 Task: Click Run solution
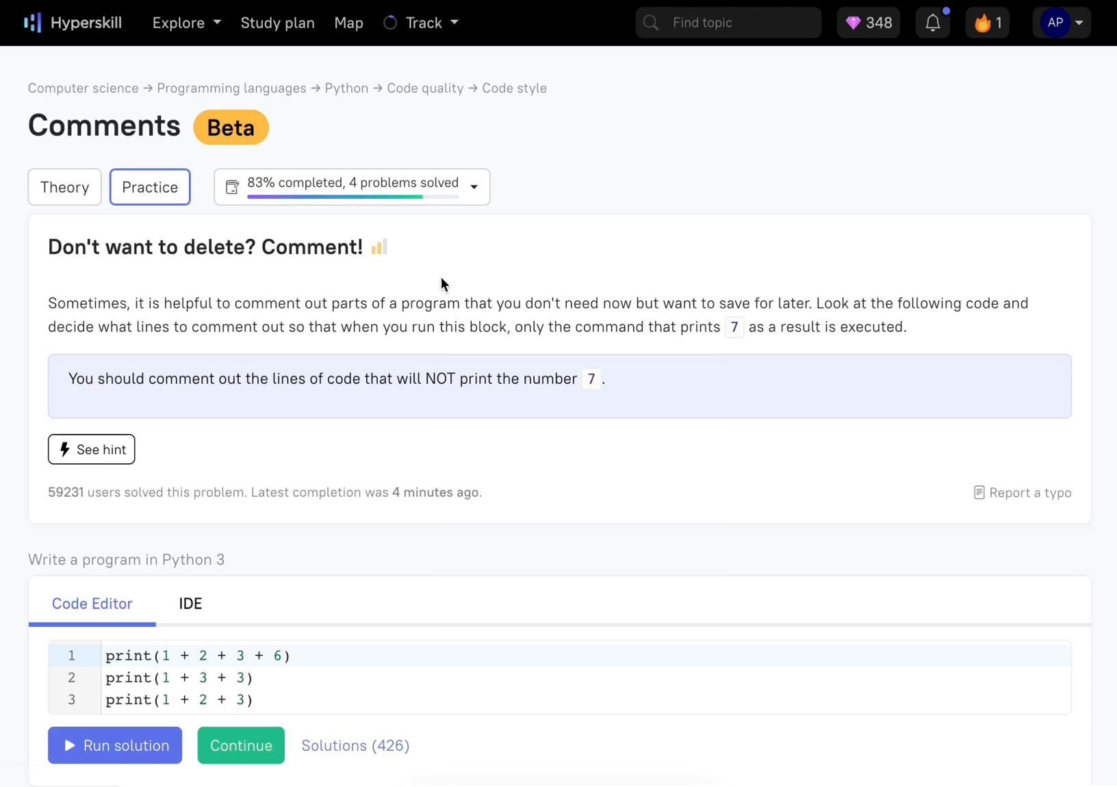point(114,745)
